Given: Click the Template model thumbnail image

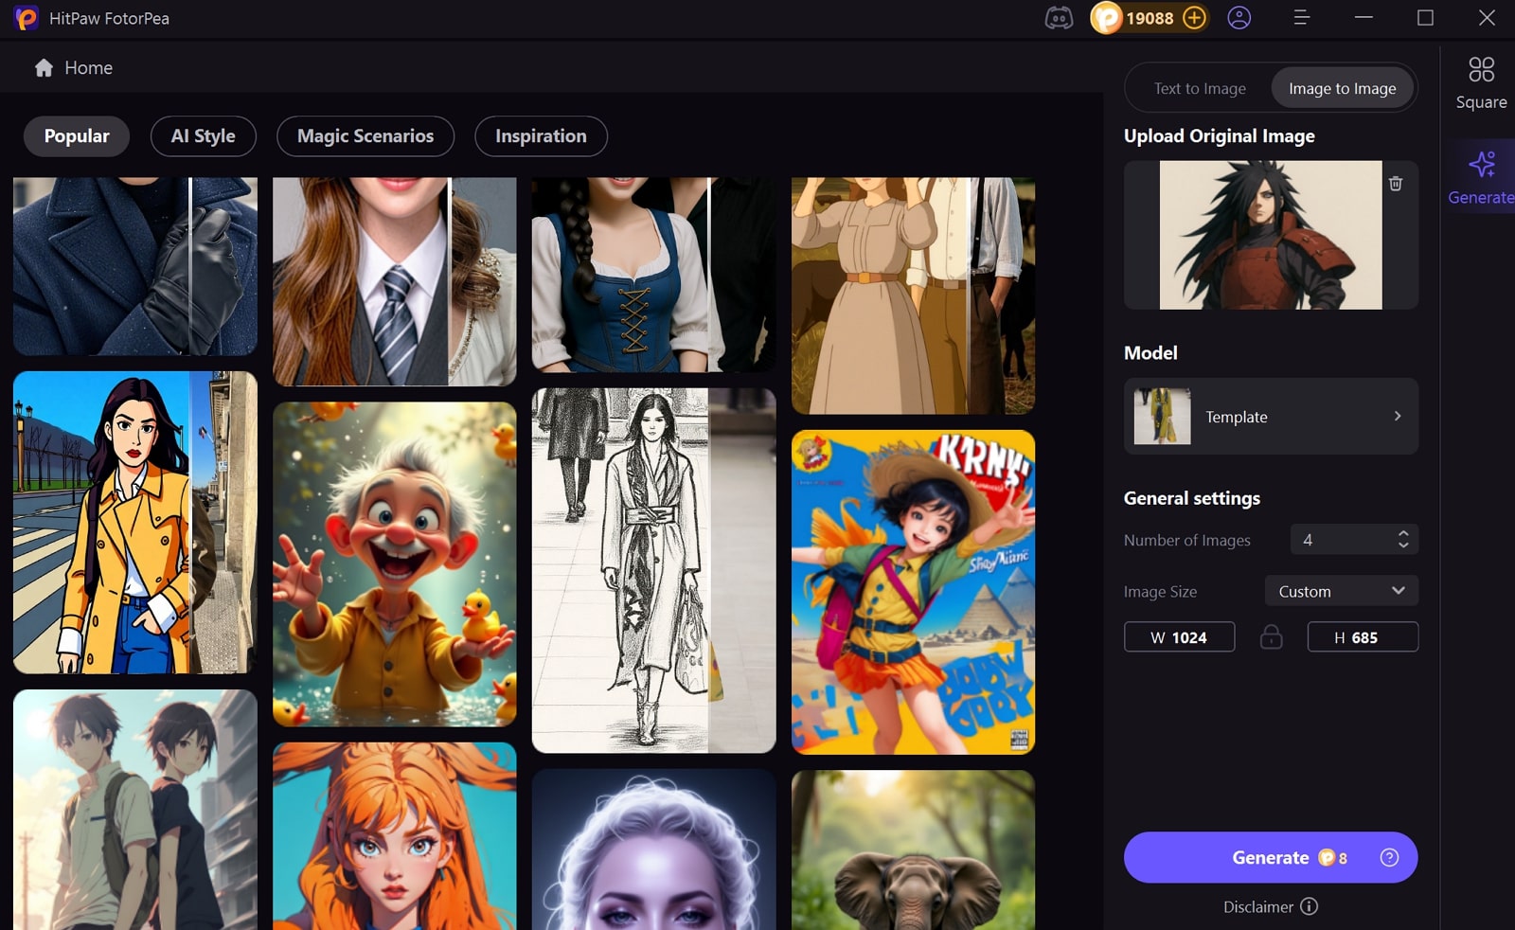Looking at the screenshot, I should coord(1162,416).
